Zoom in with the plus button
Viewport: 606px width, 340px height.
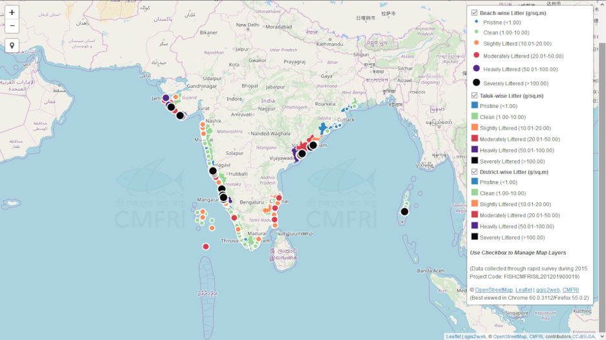[12, 13]
